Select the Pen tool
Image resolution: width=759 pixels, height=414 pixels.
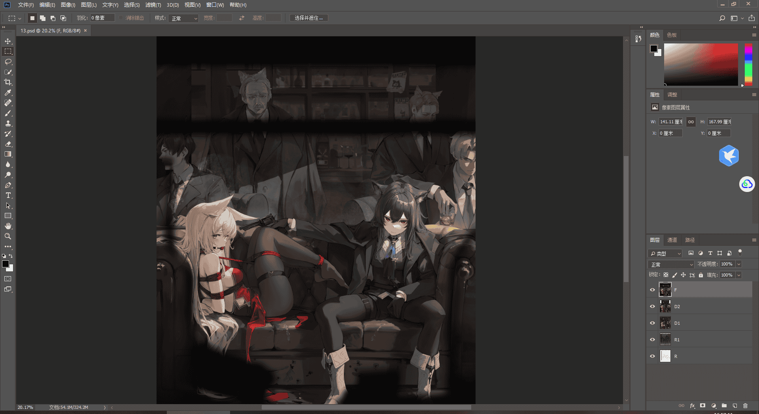pyautogui.click(x=8, y=185)
